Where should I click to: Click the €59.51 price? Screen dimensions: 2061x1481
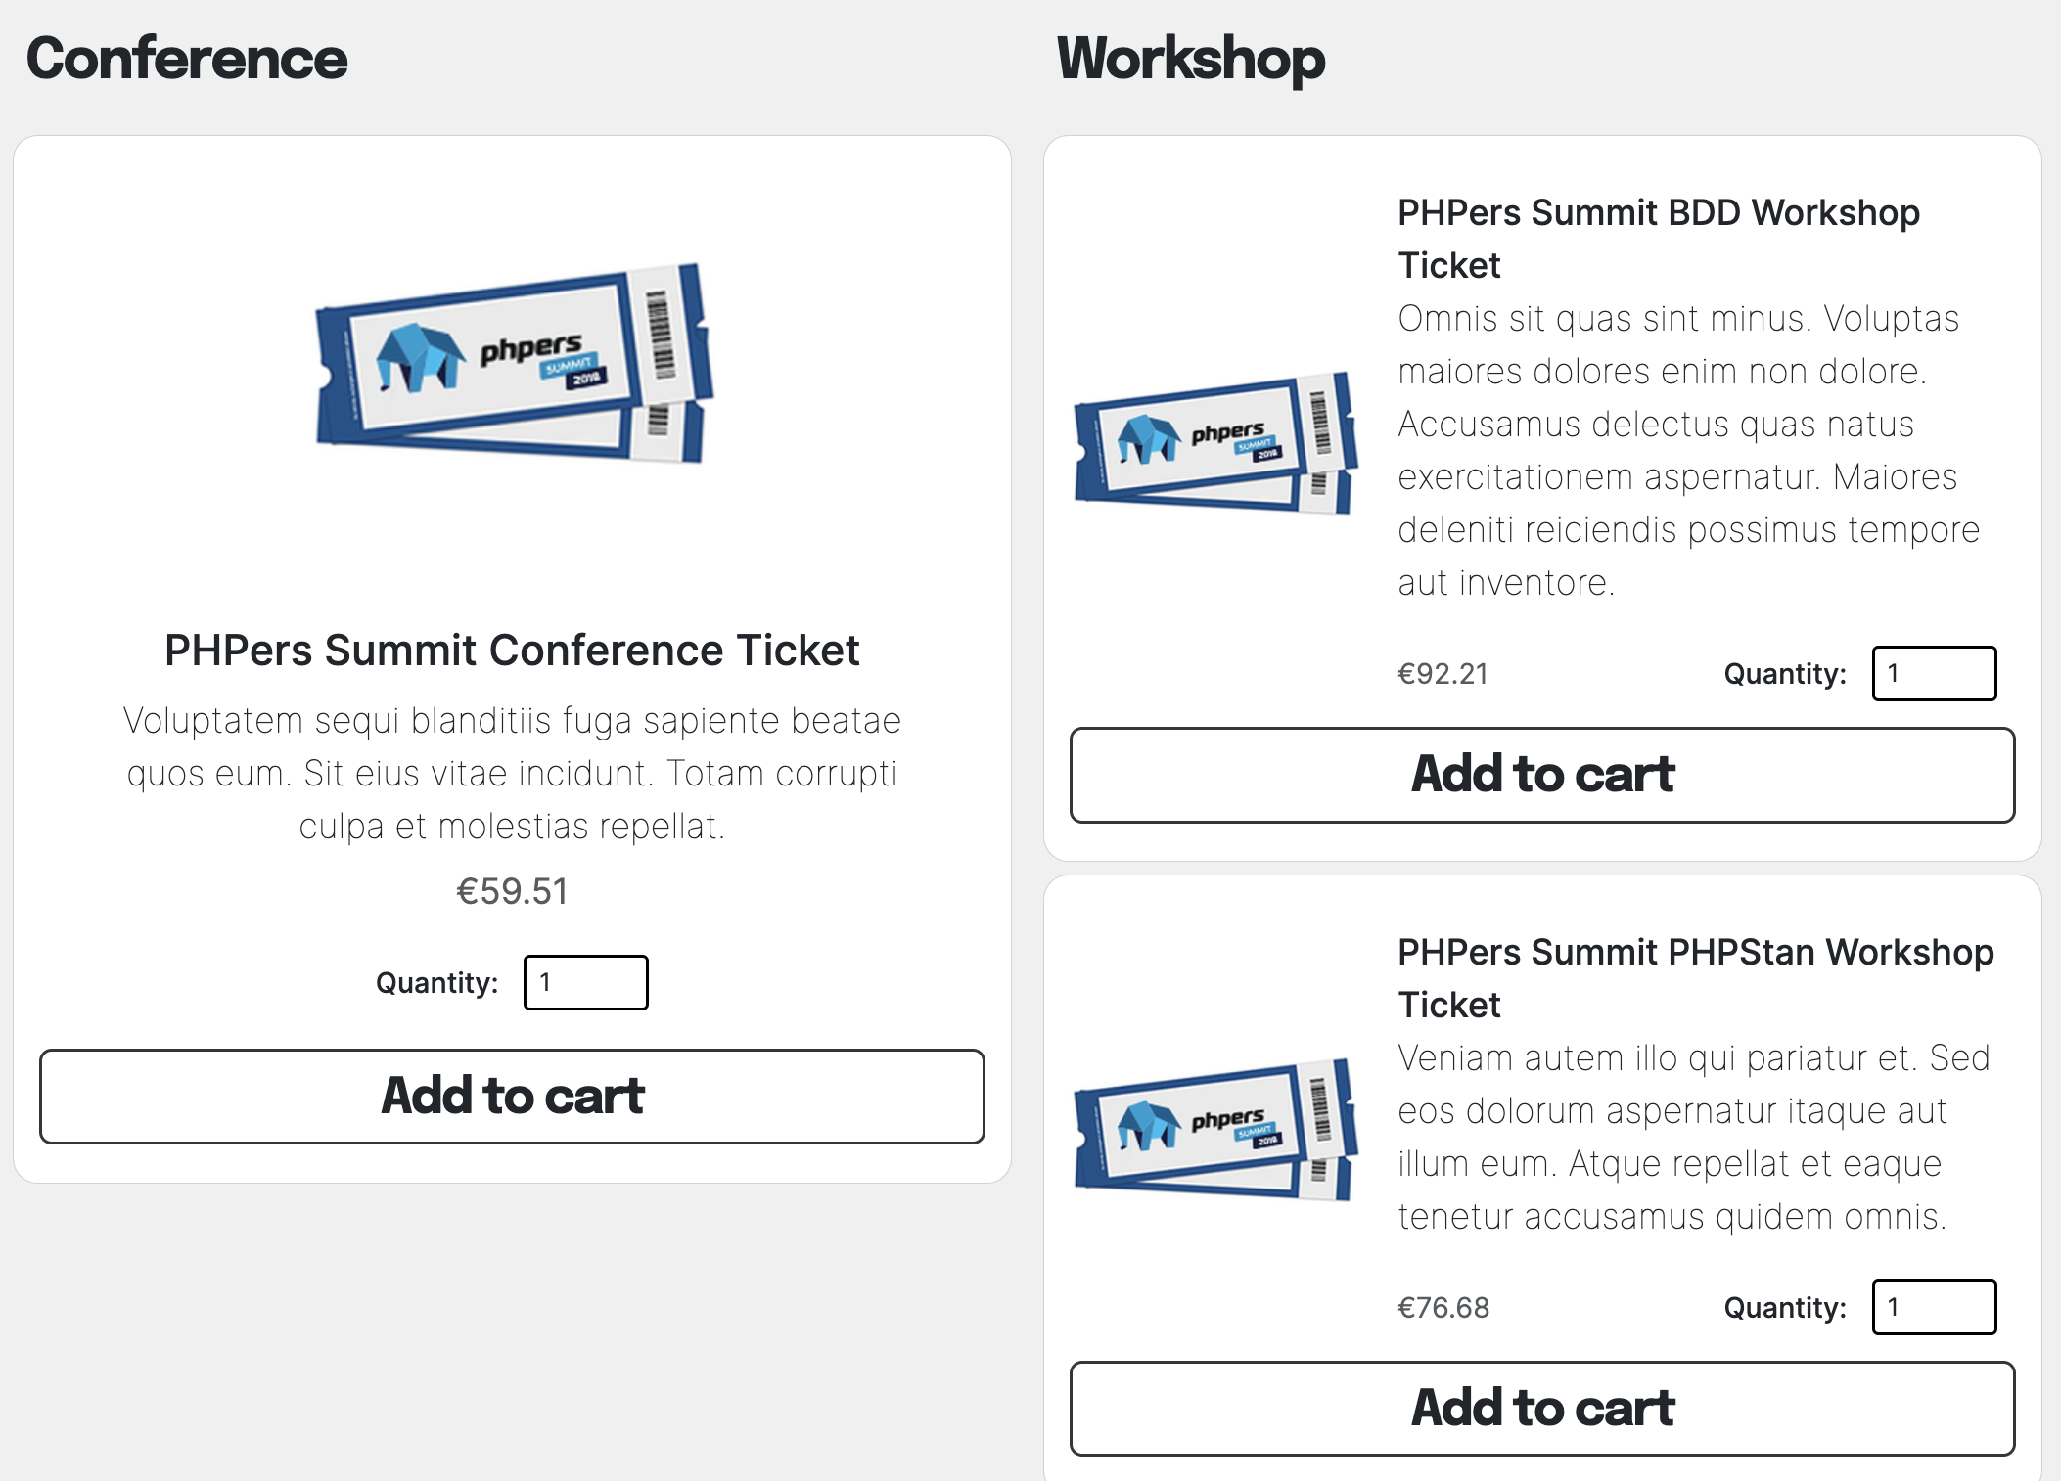tap(512, 891)
